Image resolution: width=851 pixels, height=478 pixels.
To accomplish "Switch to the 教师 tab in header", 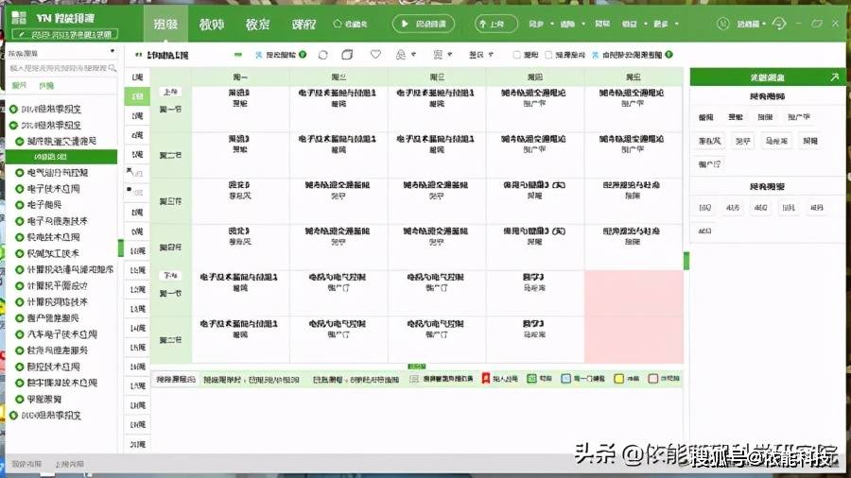I will [x=212, y=24].
